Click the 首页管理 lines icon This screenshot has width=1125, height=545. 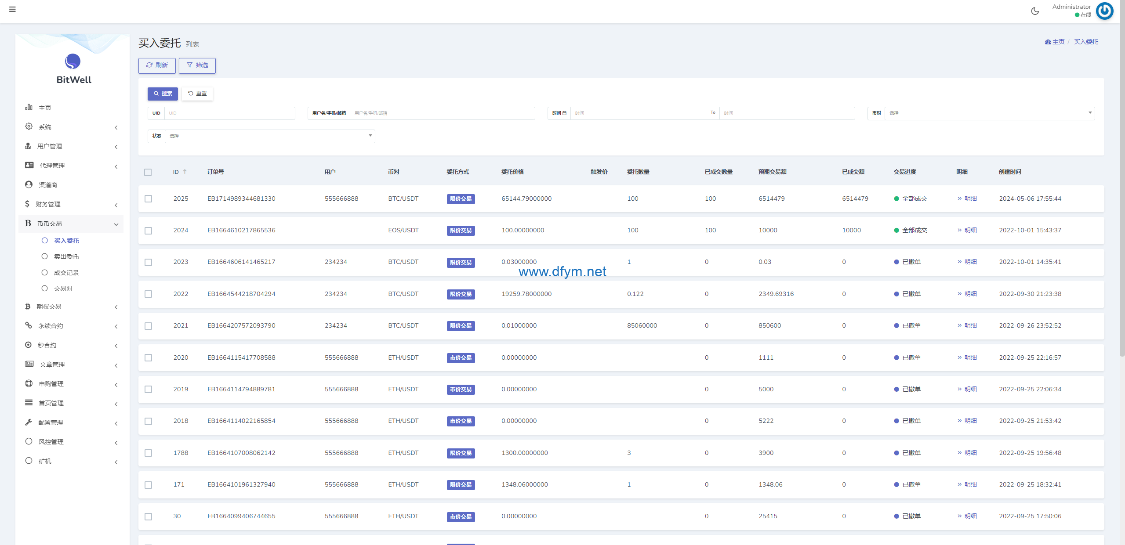(x=29, y=403)
